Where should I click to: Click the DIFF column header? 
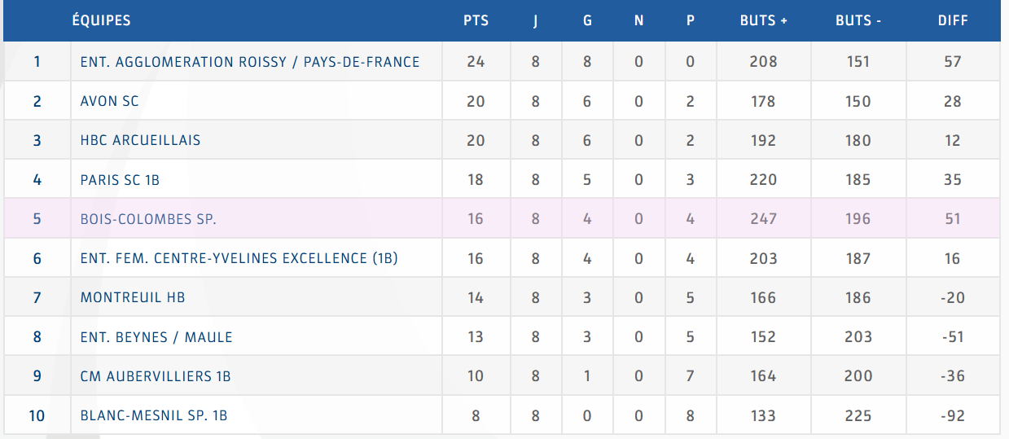click(x=953, y=21)
